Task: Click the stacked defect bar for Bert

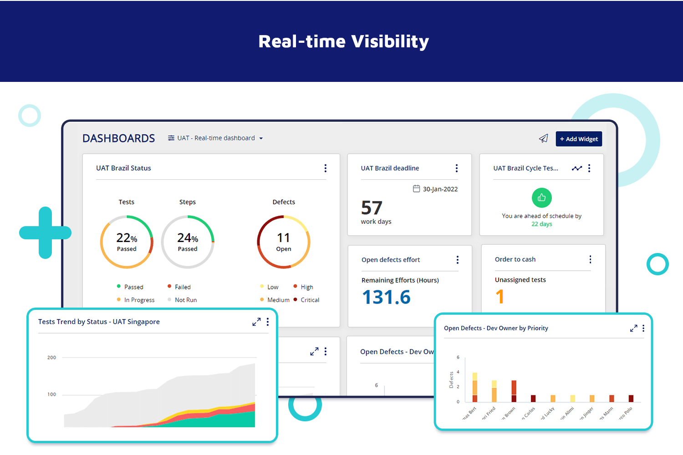Action: coord(475,387)
